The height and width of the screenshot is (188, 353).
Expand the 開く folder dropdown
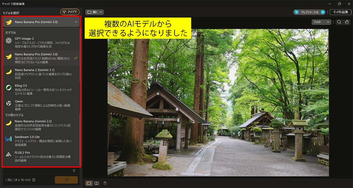tap(94, 12)
